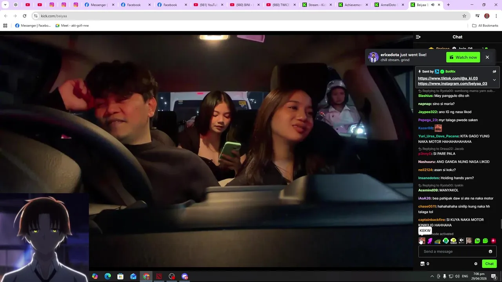
Task: Open the Chrome profile avatar
Action: [x=487, y=16]
